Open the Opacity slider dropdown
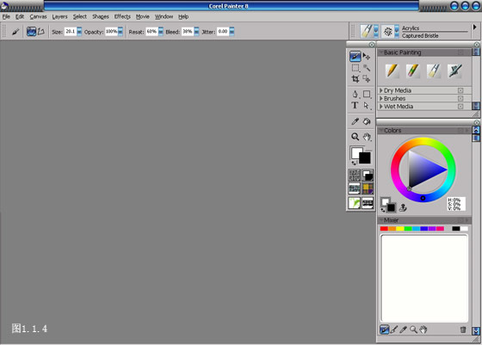This screenshot has width=482, height=345. coord(120,31)
